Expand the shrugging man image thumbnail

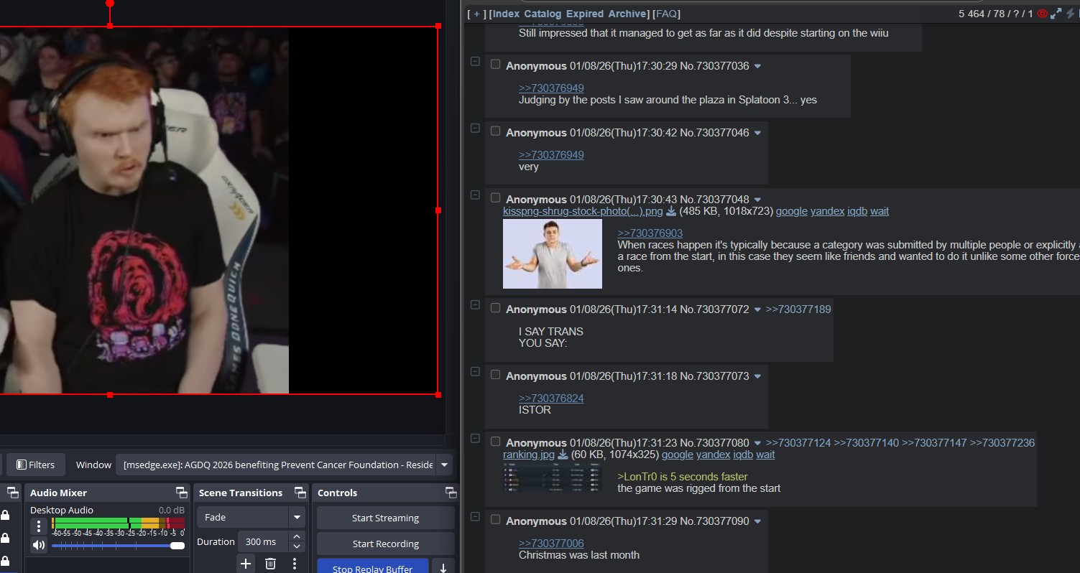click(x=553, y=253)
